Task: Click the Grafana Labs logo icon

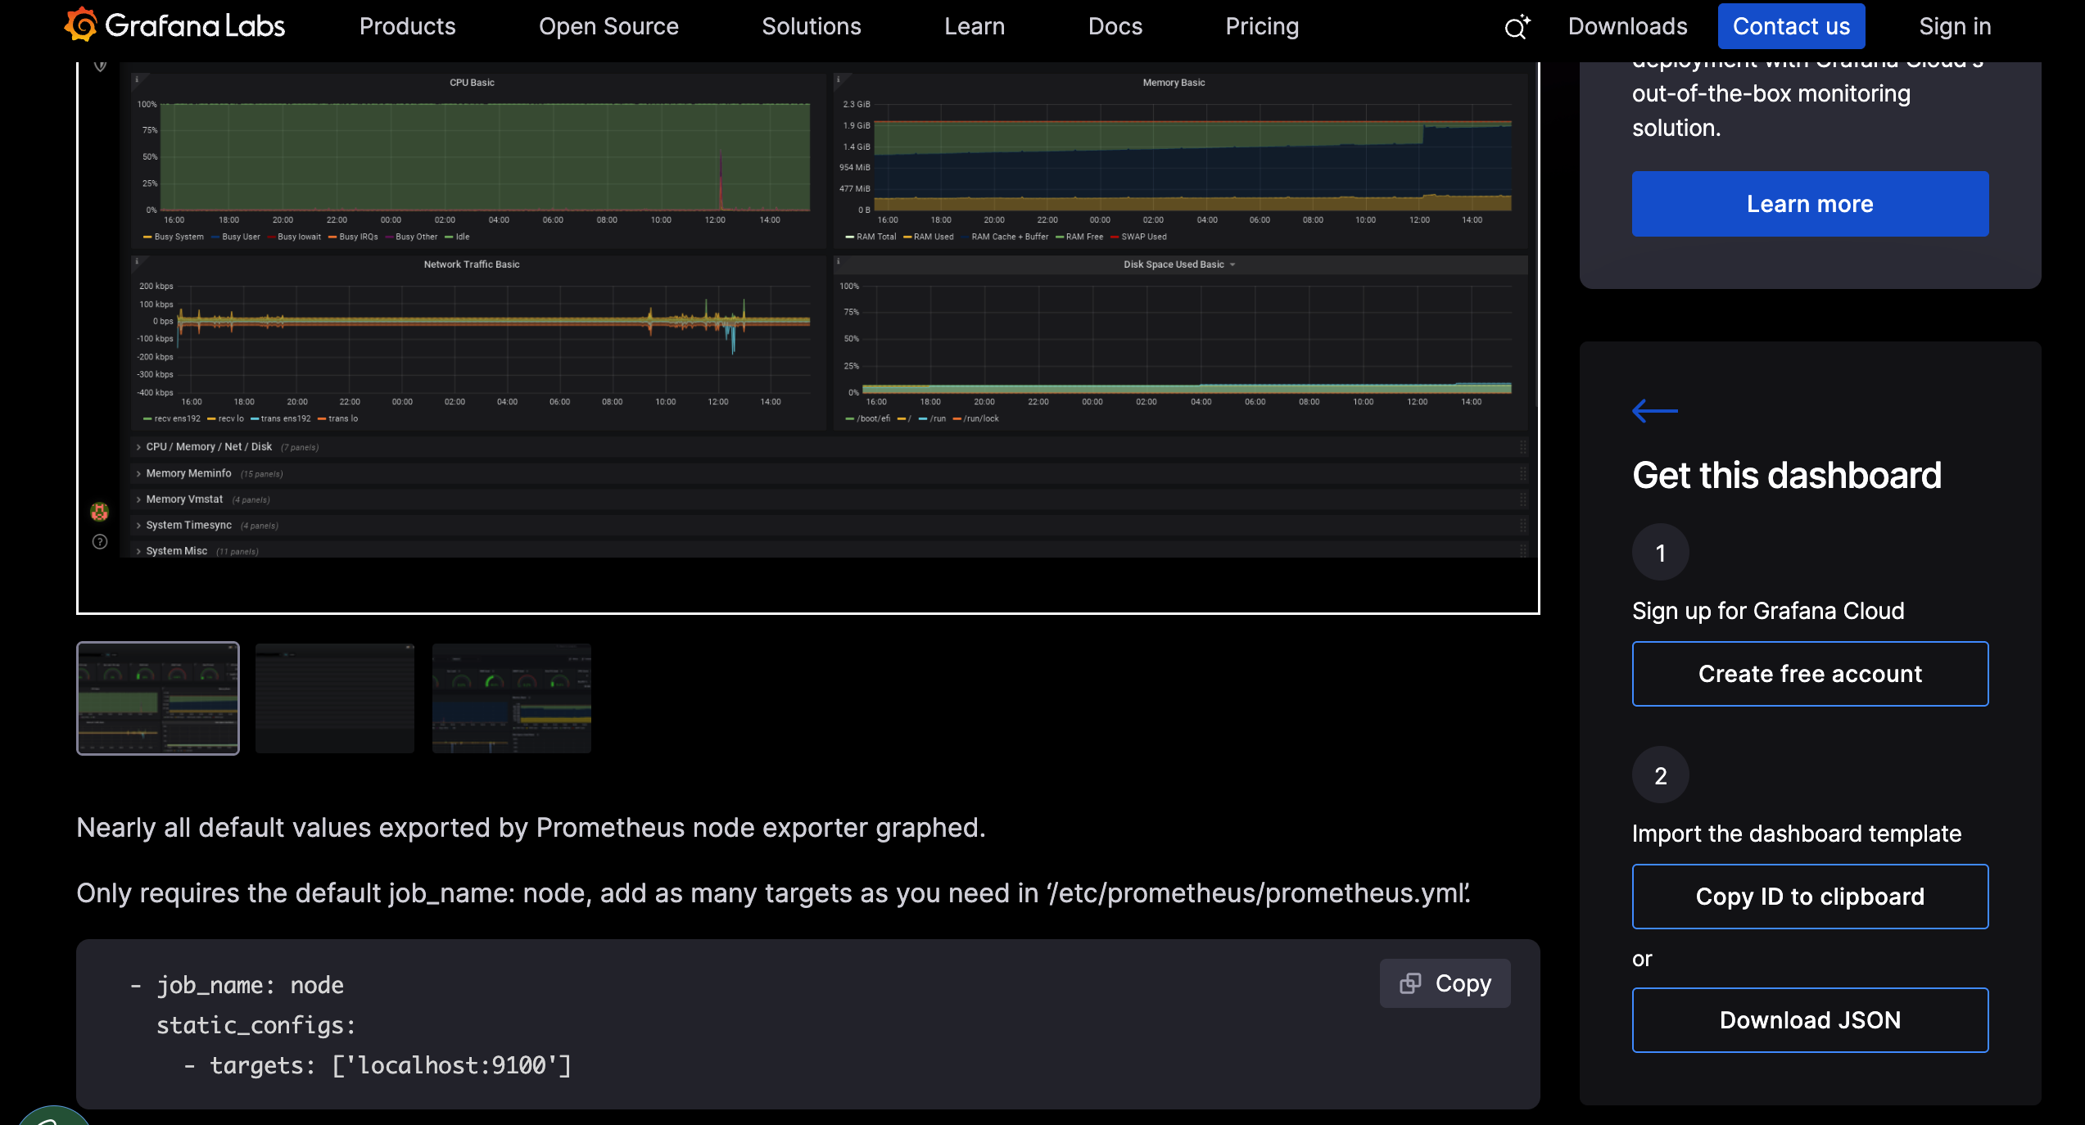Action: [x=81, y=25]
